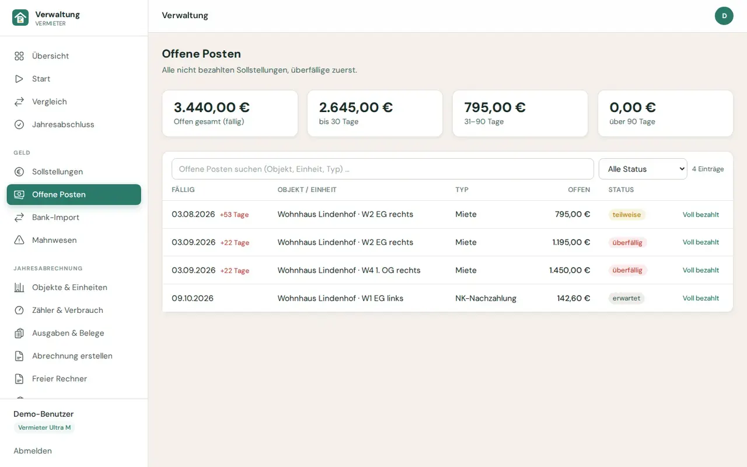Click the OBJEKT / EINHEIT column header
The width and height of the screenshot is (747, 467).
point(307,190)
